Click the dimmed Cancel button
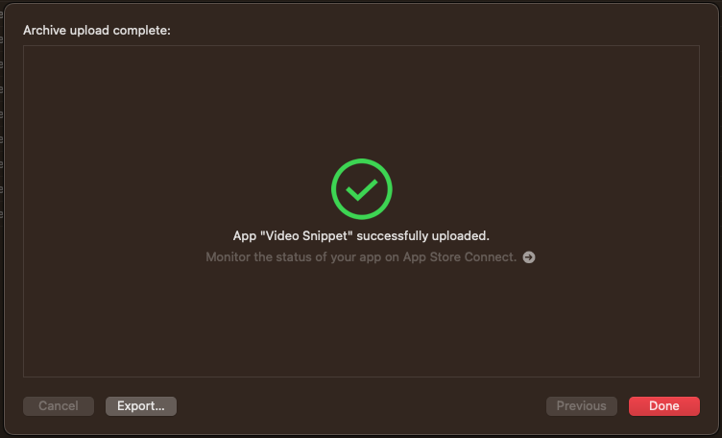Viewport: 722px width, 438px height. (59, 405)
